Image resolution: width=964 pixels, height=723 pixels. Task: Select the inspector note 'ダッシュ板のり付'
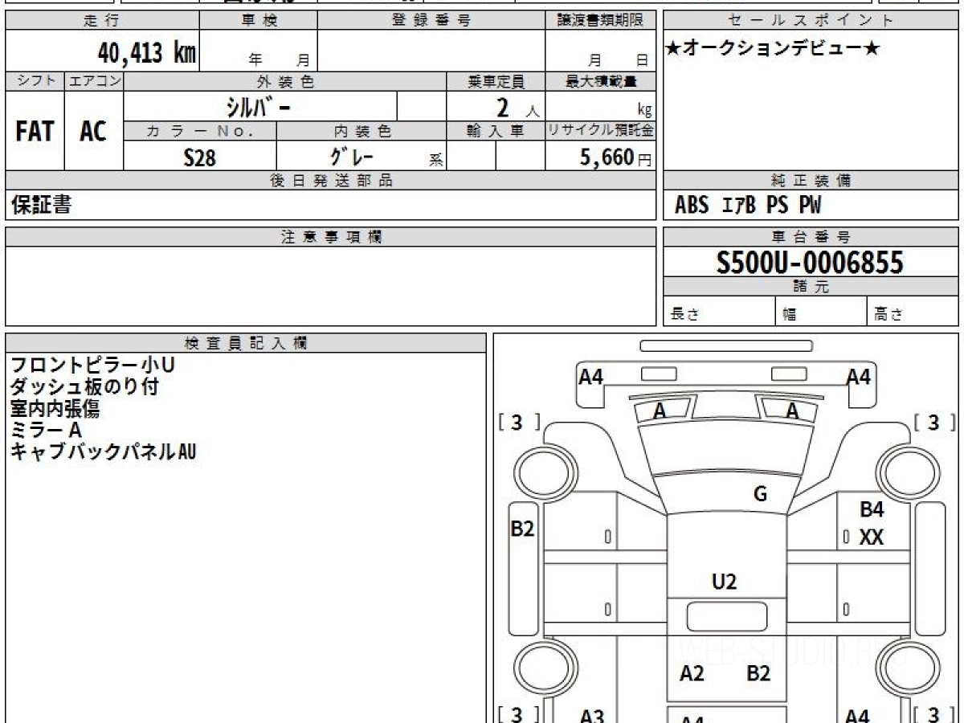click(x=84, y=386)
